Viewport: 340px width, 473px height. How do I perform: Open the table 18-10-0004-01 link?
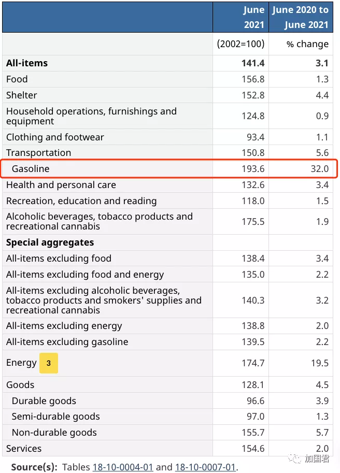click(123, 467)
